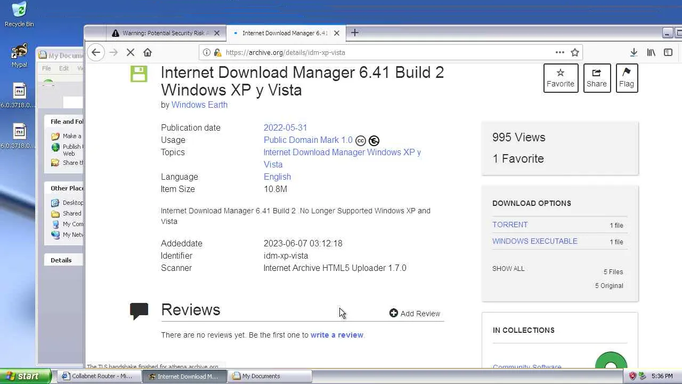Open the Windows Earth uploader link
This screenshot has height=384, width=682.
(199, 105)
